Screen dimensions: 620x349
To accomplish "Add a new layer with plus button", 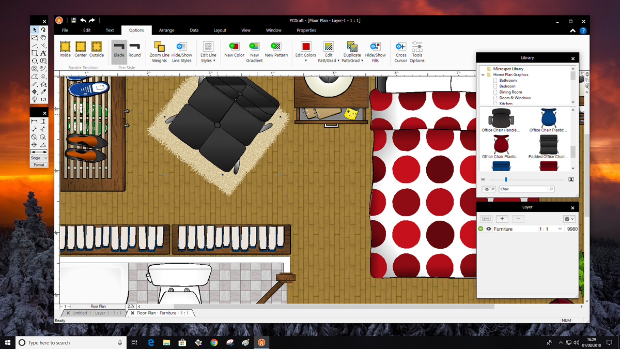I will coord(502,219).
